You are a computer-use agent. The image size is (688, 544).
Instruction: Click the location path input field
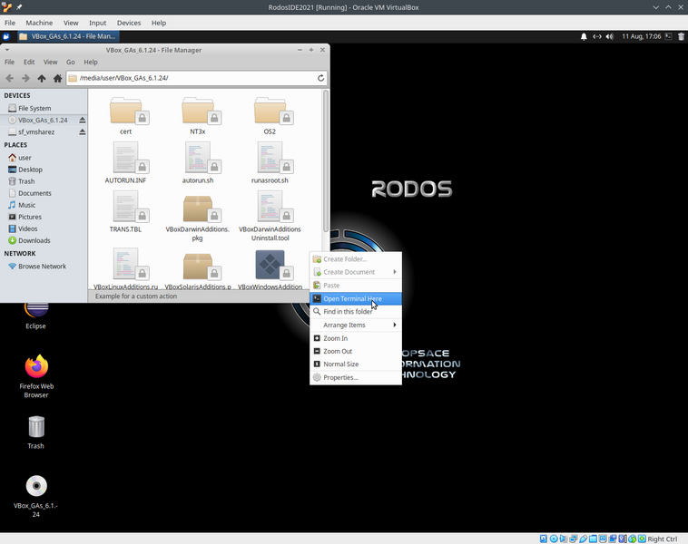click(x=191, y=79)
